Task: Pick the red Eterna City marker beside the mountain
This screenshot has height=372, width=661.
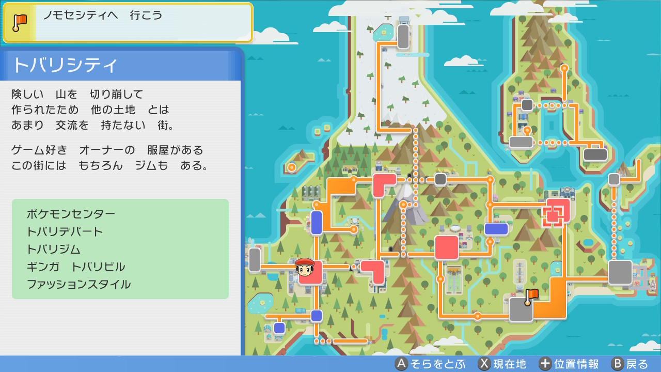Action: click(x=384, y=185)
